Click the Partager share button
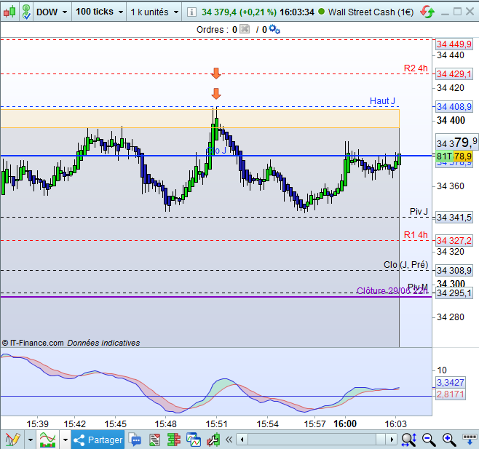Image resolution: width=479 pixels, height=449 pixels. point(98,440)
